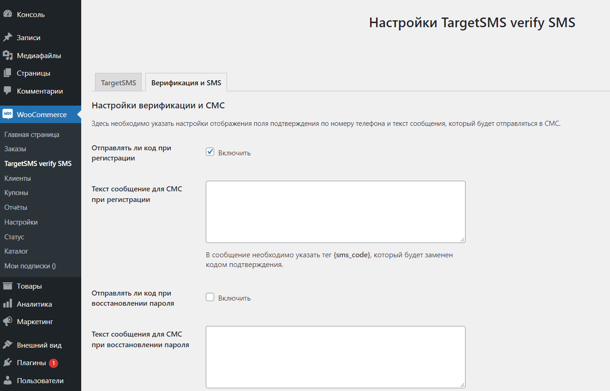Click label Текст сообщения для СМС при восстановлении пароля
This screenshot has height=391, width=610.
point(140,339)
